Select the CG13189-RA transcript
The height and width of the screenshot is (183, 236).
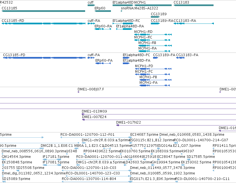pos(155,23)
